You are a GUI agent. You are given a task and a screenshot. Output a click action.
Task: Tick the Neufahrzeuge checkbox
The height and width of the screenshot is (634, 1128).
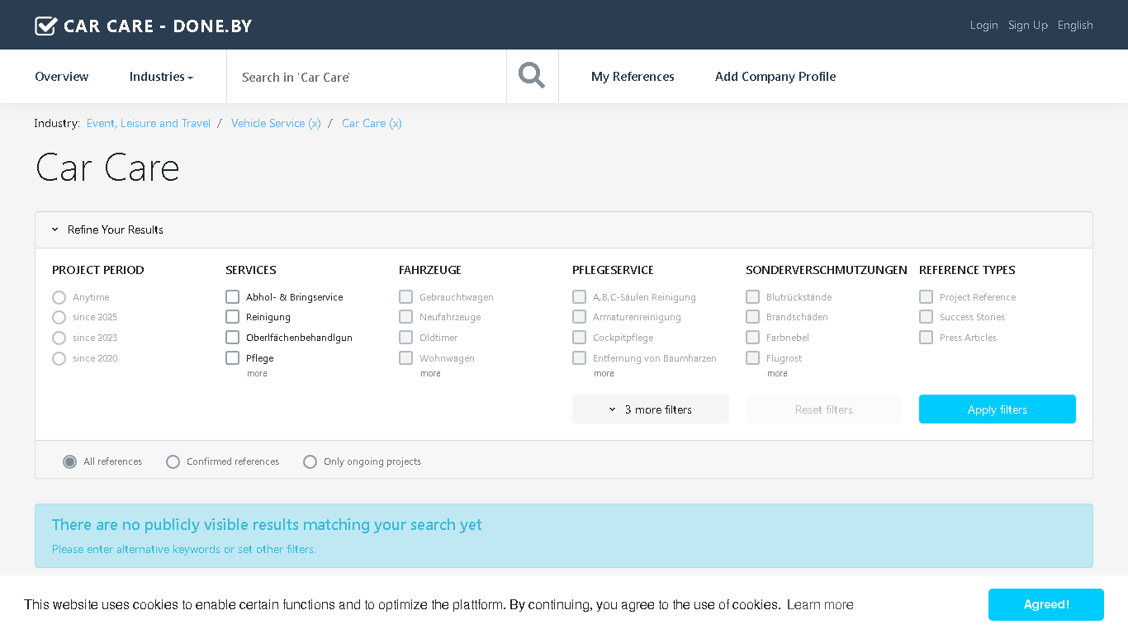coord(405,316)
